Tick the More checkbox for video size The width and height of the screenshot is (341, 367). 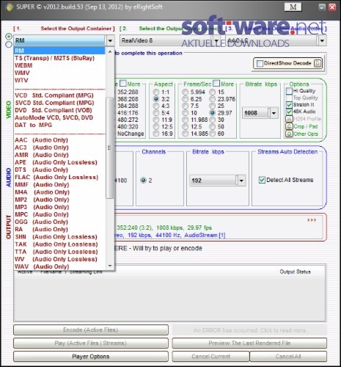tap(123, 84)
